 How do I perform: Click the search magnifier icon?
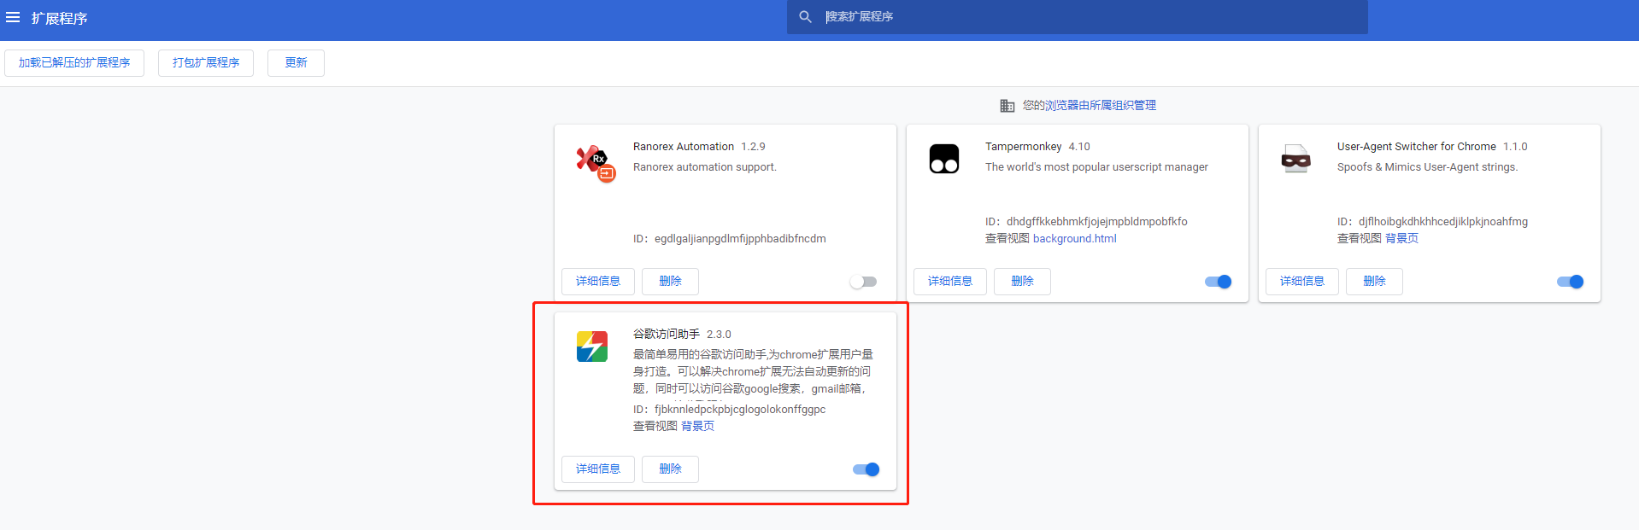pyautogui.click(x=805, y=17)
